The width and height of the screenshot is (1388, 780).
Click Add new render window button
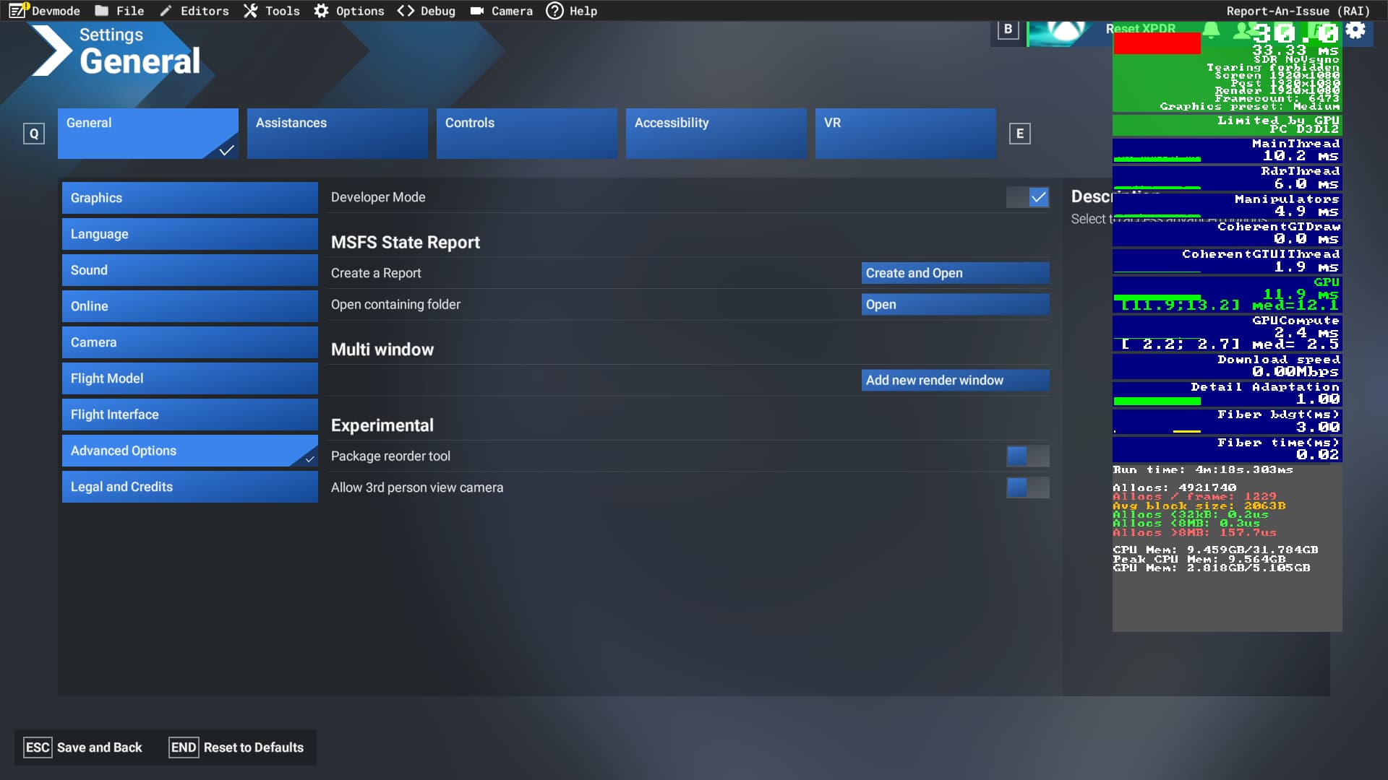pos(954,381)
